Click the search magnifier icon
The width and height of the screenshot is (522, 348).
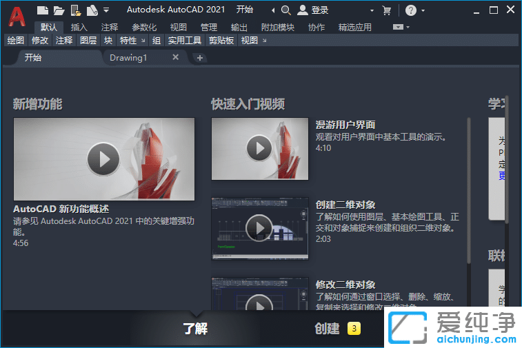pos(285,10)
